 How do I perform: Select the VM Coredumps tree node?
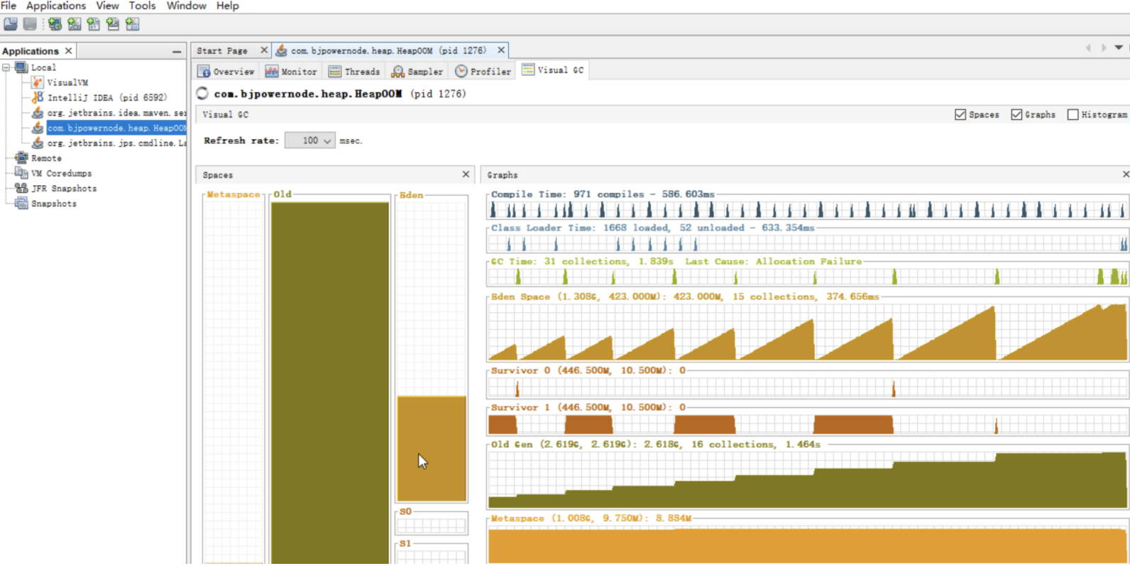click(x=61, y=173)
